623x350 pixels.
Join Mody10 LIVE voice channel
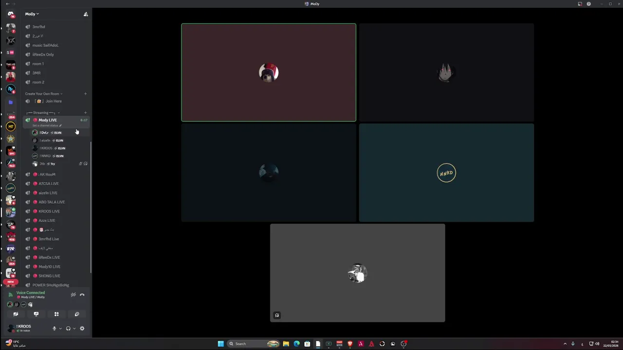point(56,267)
